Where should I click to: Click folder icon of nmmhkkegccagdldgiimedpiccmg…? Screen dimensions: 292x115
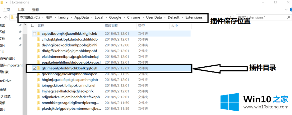click(x=39, y=103)
